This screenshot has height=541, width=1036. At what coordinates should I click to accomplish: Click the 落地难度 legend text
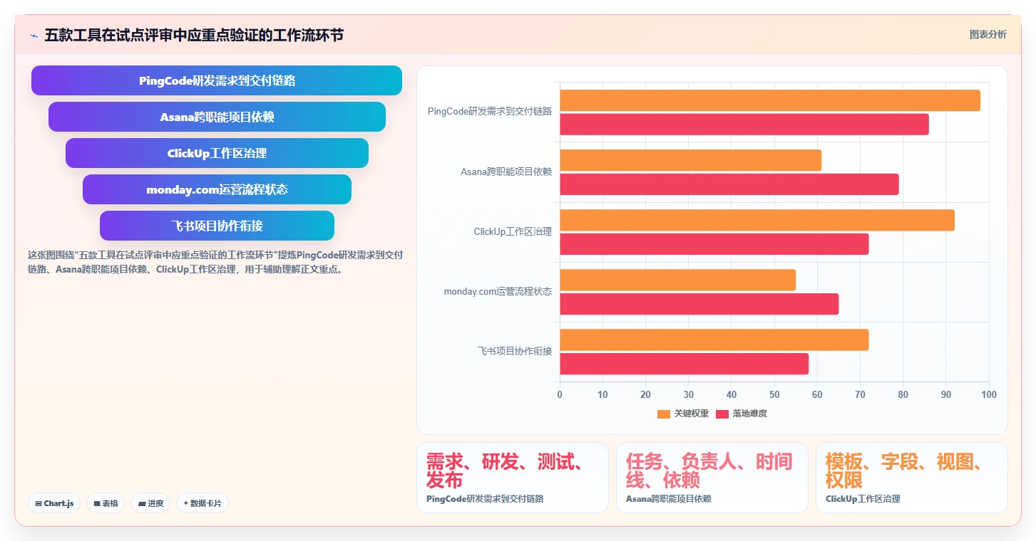coord(750,414)
